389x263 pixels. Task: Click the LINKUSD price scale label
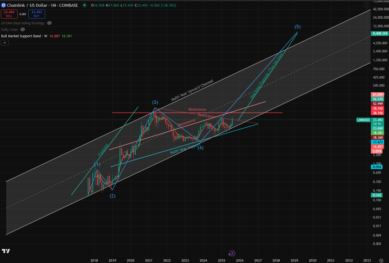pyautogui.click(x=363, y=120)
